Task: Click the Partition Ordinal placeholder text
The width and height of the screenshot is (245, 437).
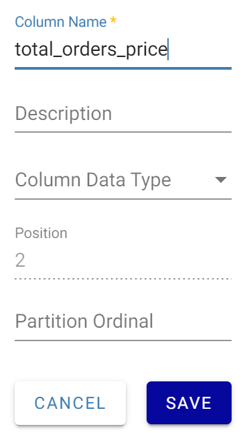Action: coord(84,321)
